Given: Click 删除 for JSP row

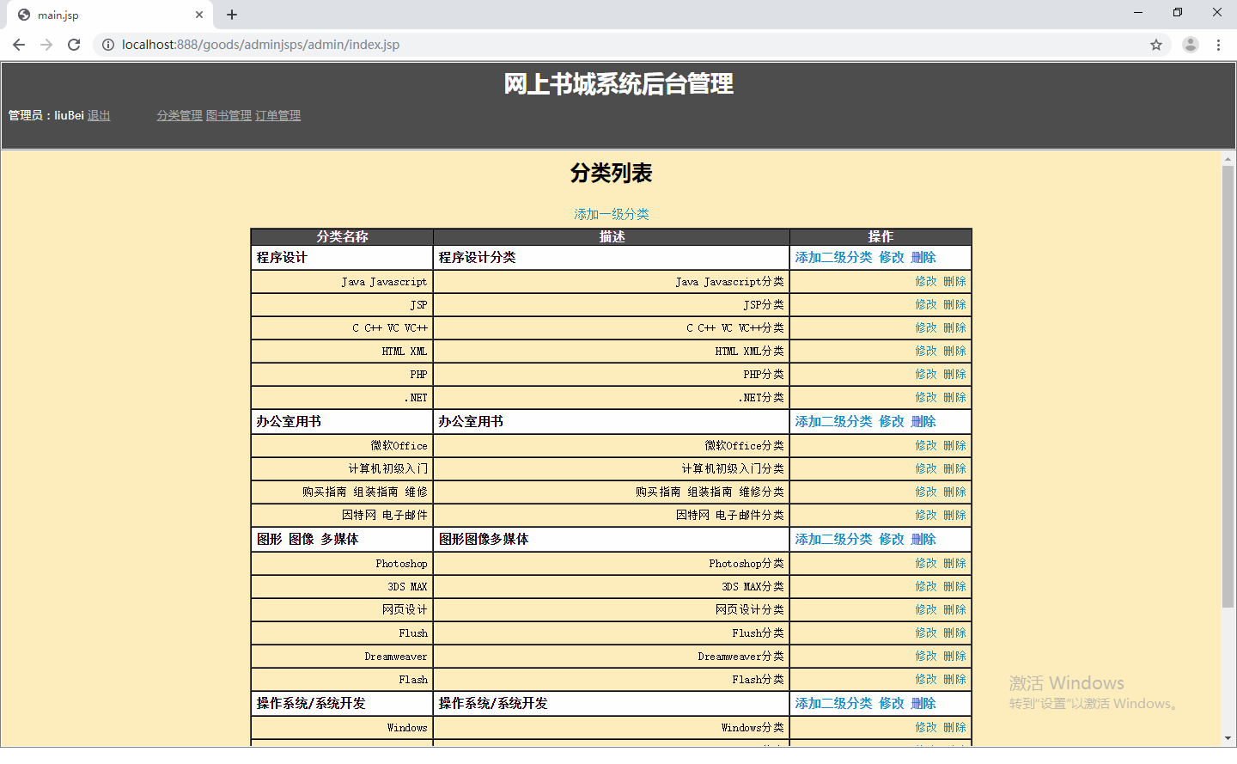Looking at the screenshot, I should 954,304.
